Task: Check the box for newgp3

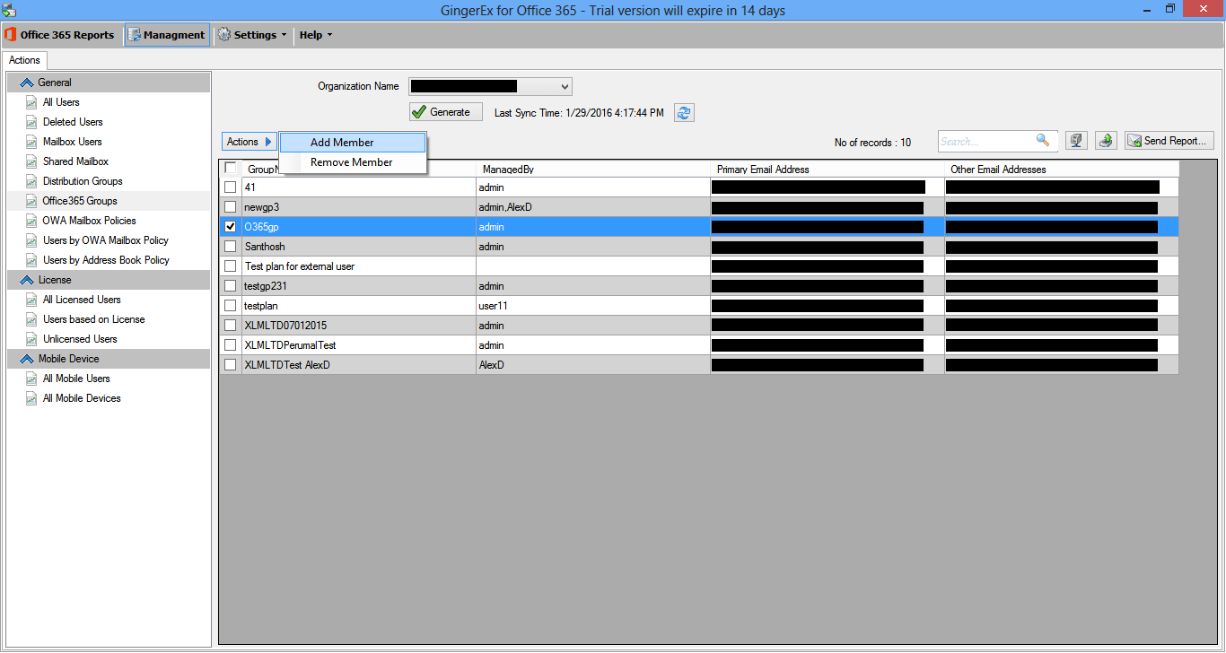Action: pos(231,207)
